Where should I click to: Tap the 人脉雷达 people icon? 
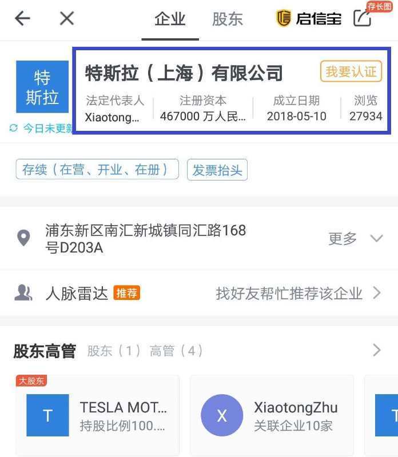(23, 293)
